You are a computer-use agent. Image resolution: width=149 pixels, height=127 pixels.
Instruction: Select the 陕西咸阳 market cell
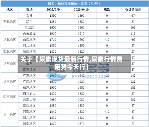point(29,51)
